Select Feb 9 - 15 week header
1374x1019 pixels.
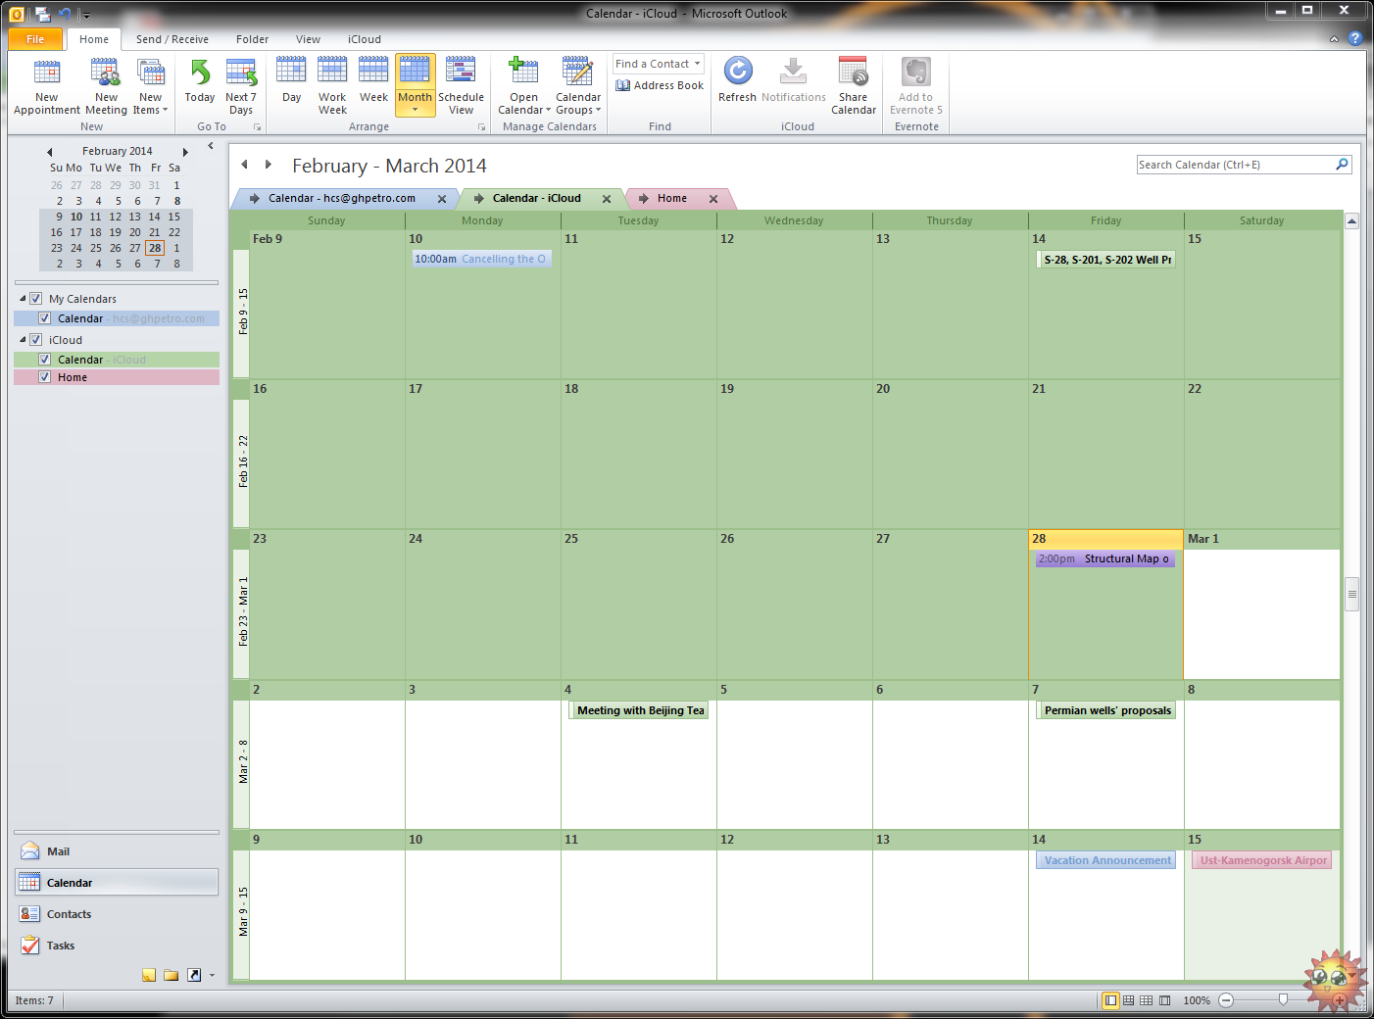click(x=241, y=313)
